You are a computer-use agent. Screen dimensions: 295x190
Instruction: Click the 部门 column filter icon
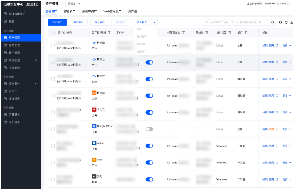pos(246,32)
